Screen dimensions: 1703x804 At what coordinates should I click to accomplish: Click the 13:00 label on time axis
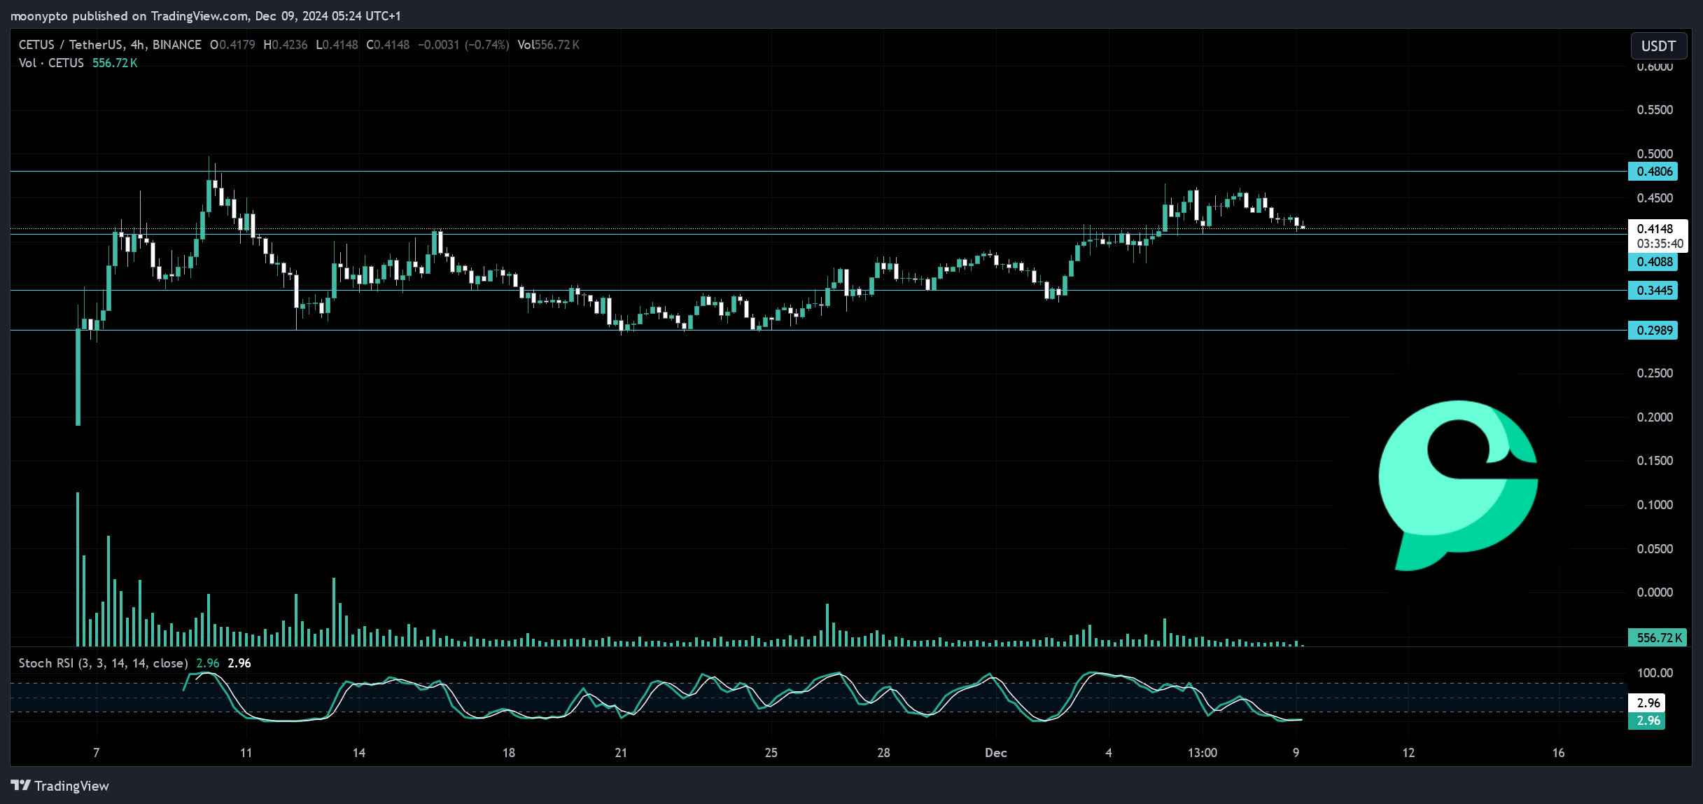pos(1202,753)
